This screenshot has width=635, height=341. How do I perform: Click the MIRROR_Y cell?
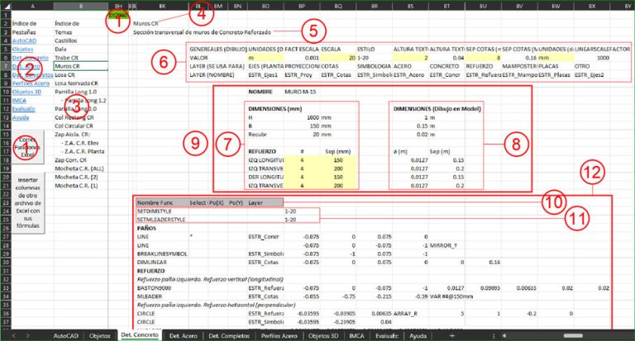tap(446, 245)
